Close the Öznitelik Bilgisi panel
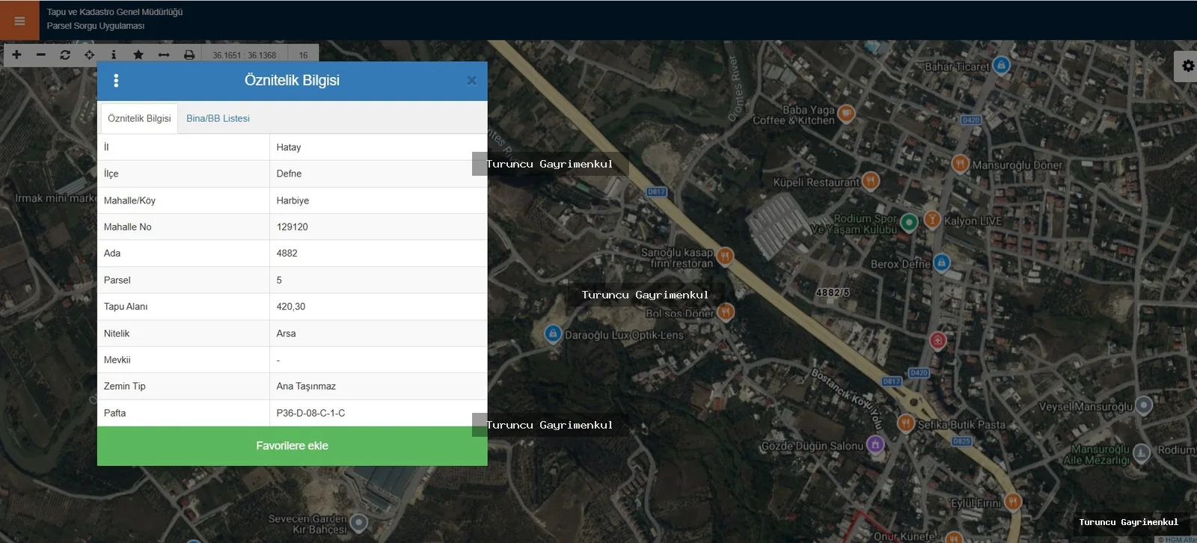 (471, 80)
